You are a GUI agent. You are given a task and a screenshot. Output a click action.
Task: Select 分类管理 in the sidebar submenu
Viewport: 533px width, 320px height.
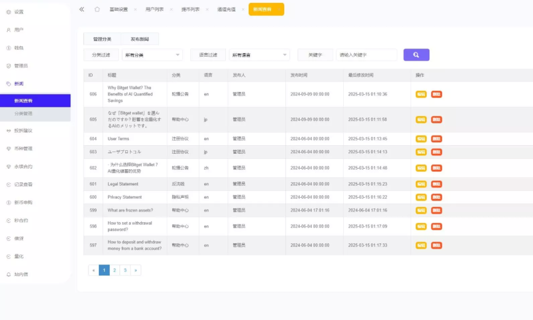point(35,114)
